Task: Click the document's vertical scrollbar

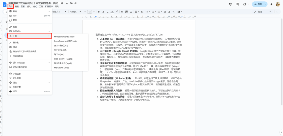Action: [282, 61]
